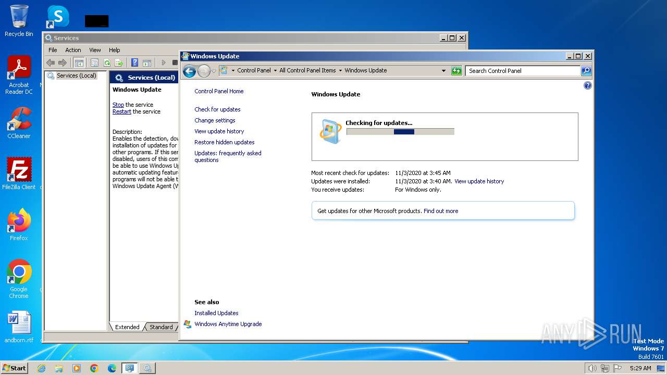
Task: Open Updates: frequently asked questions link
Action: pyautogui.click(x=228, y=156)
